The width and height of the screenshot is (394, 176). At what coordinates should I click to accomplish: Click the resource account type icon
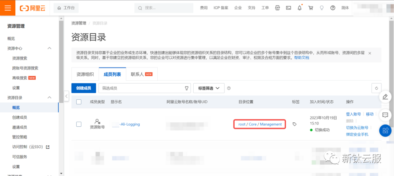97,121
